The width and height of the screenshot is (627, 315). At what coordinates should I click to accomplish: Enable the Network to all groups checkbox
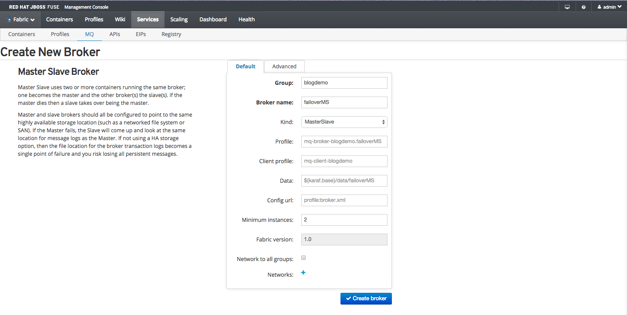click(304, 258)
